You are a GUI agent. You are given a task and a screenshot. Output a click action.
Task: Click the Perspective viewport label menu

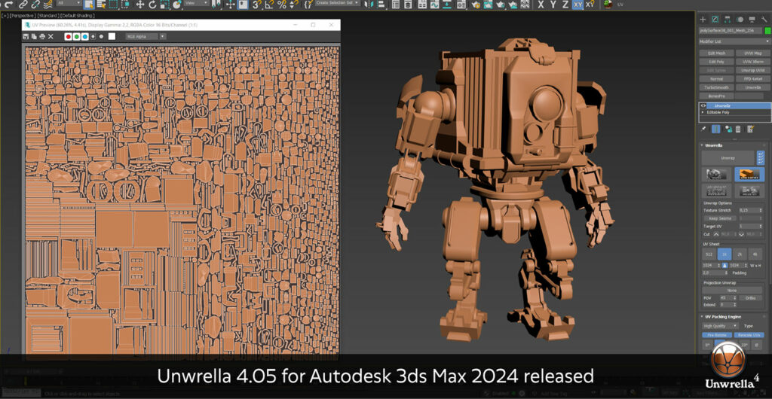23,16
